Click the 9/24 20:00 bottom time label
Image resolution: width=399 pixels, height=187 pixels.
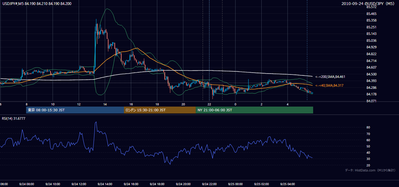[183, 184]
